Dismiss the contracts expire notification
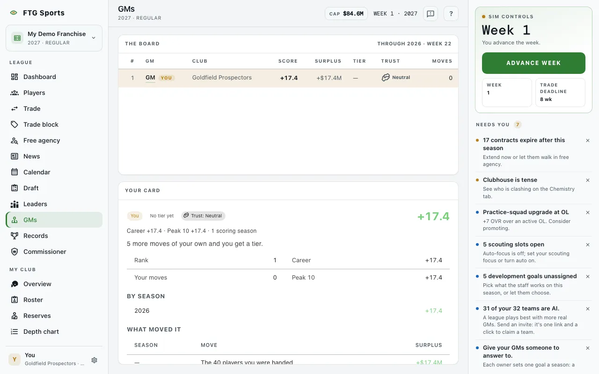The width and height of the screenshot is (599, 374). 588,140
